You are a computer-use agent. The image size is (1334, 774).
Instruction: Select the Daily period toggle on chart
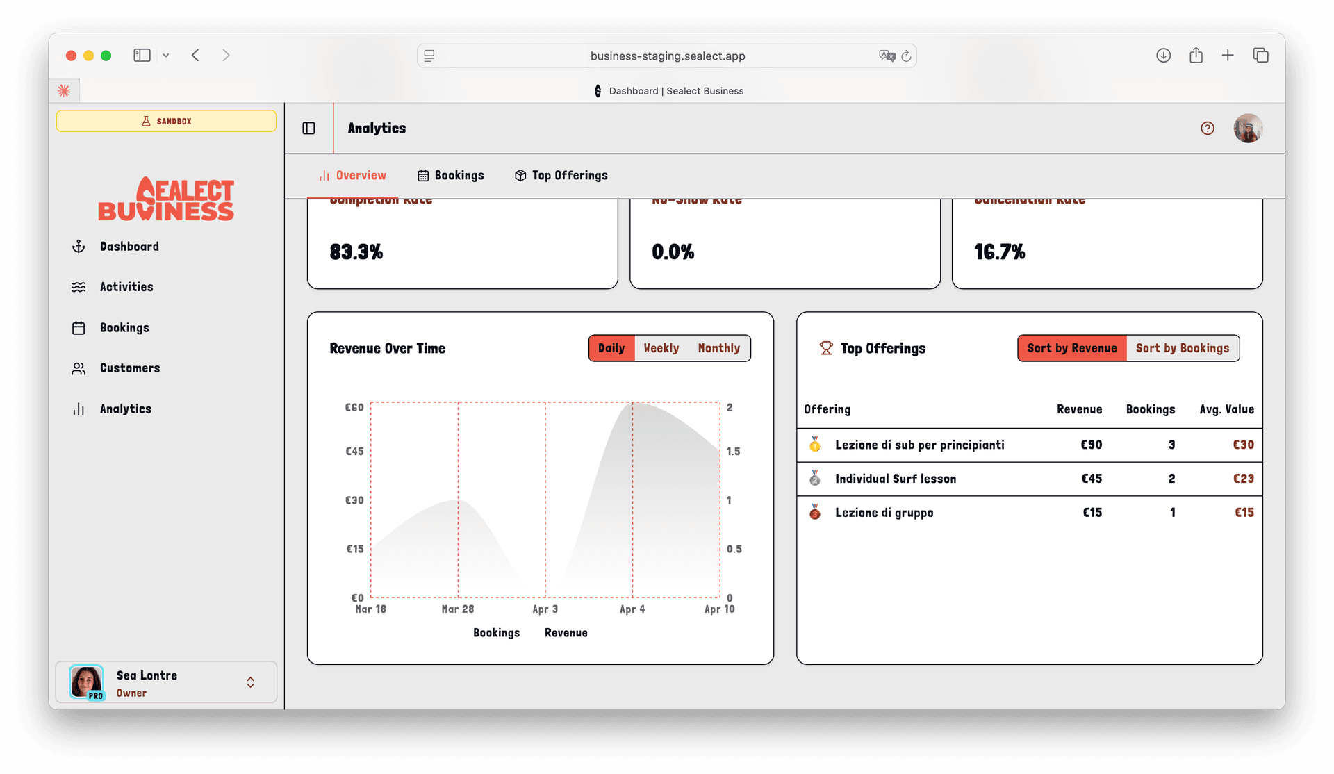click(x=611, y=348)
